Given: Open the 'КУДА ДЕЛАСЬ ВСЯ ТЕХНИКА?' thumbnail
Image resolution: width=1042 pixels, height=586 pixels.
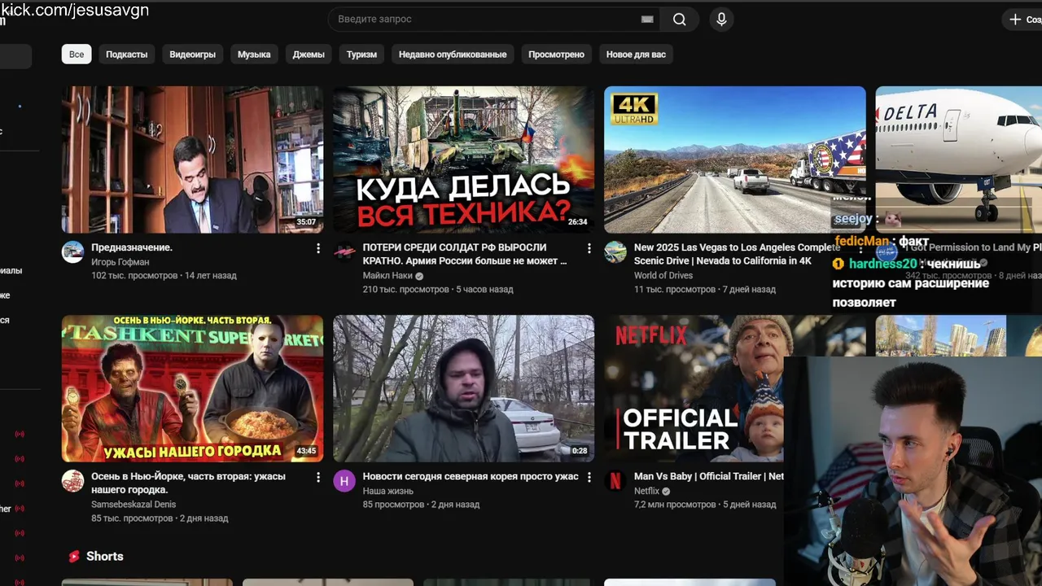Looking at the screenshot, I should point(463,160).
